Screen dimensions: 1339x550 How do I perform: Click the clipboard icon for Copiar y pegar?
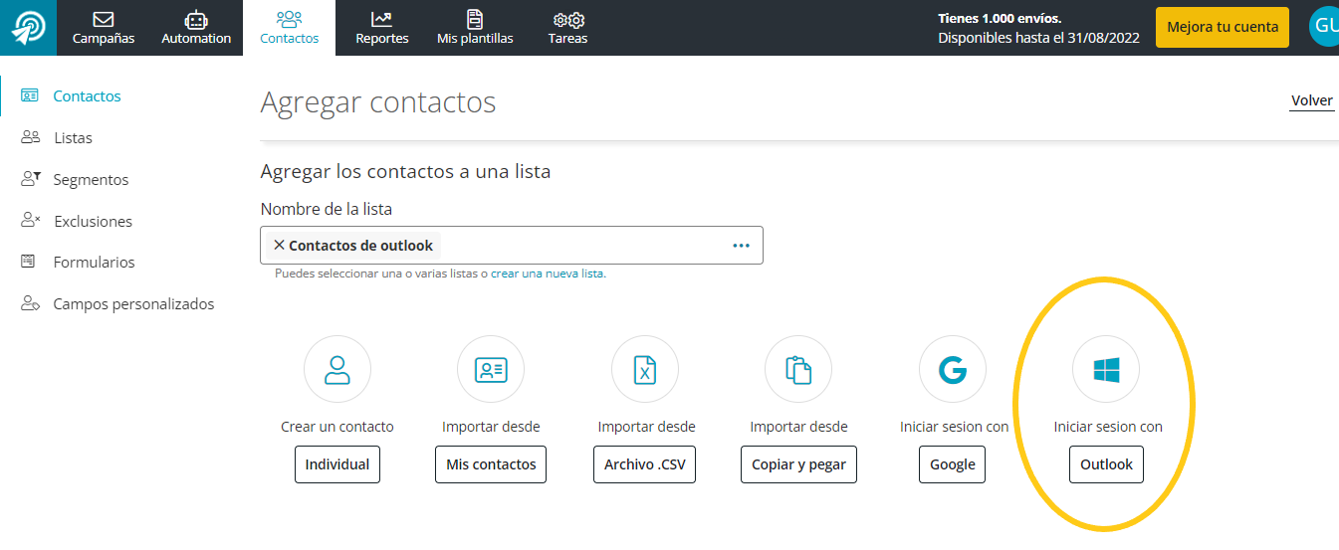pyautogui.click(x=798, y=369)
